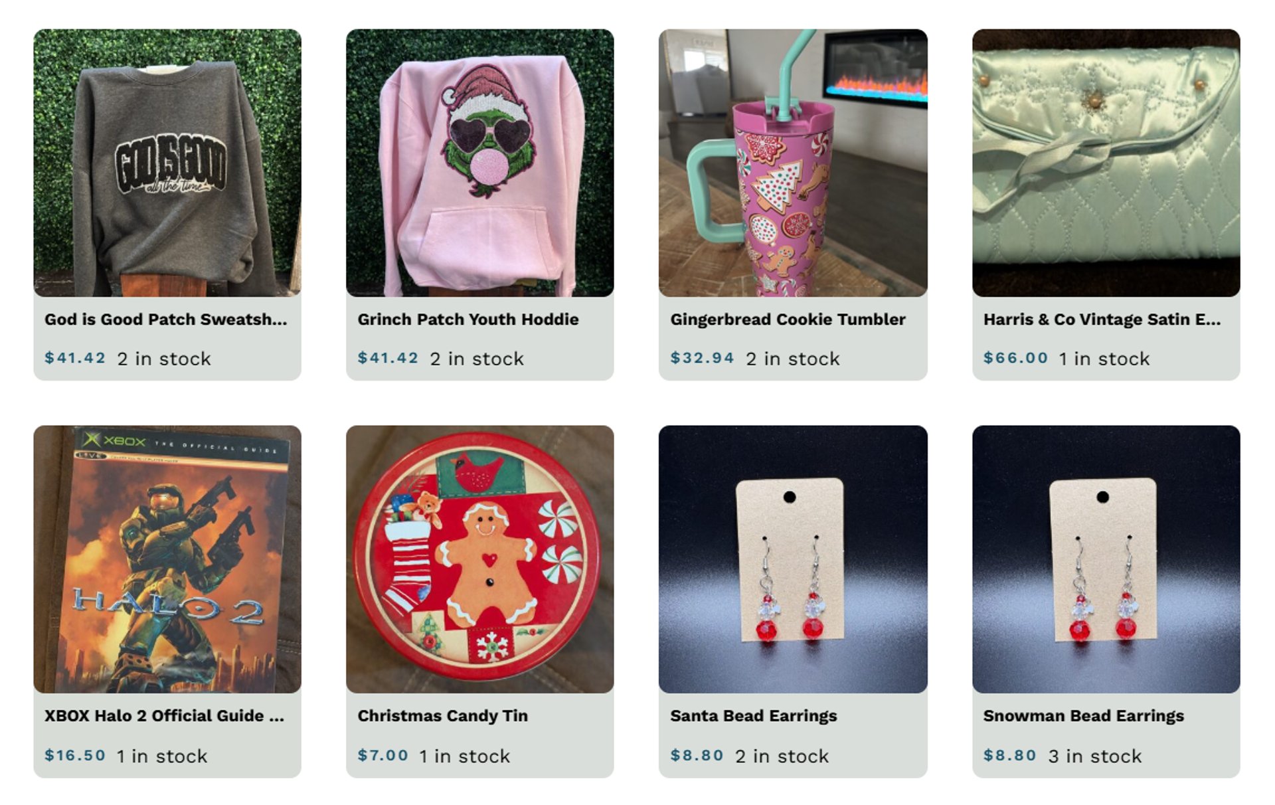
Task: Click the $7.00 price of the candy tin
Action: pyautogui.click(x=382, y=755)
